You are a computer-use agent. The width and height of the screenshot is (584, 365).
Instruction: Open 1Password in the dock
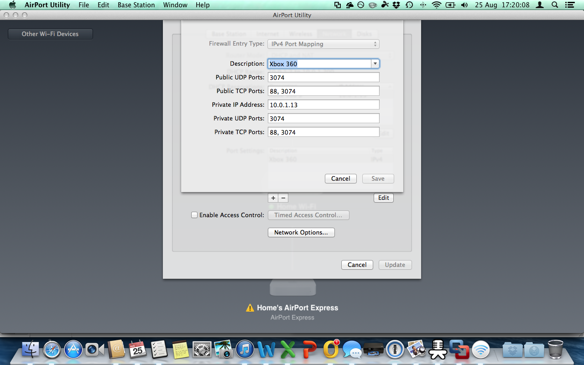(395, 349)
